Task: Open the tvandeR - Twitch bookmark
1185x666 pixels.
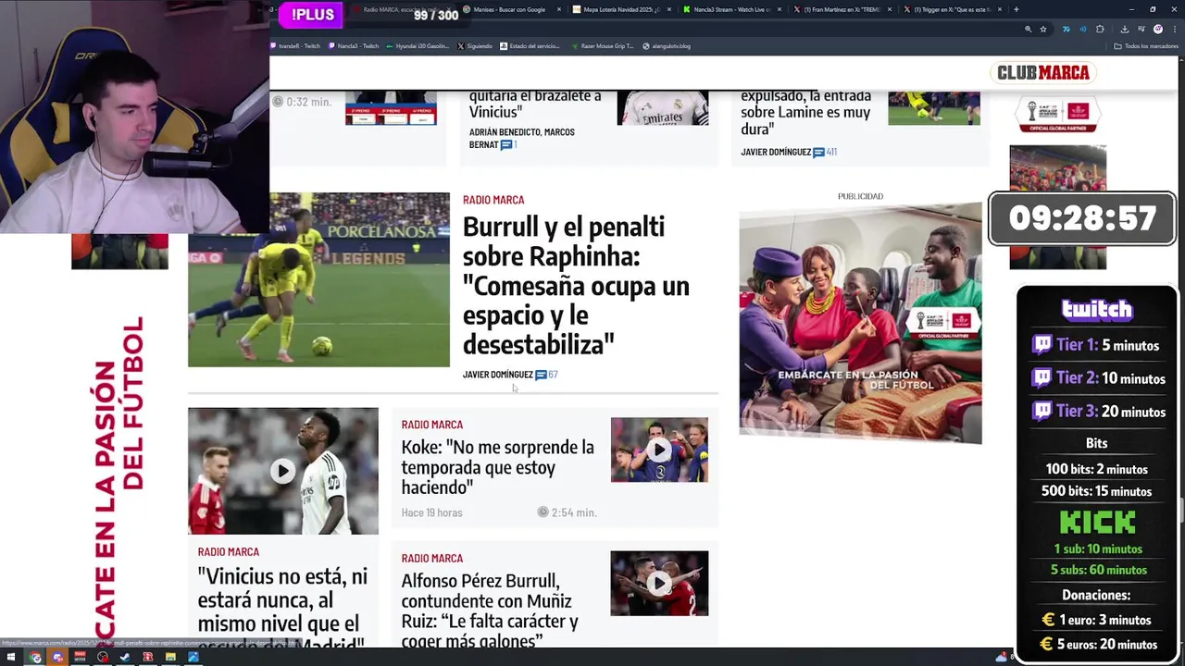Action: point(295,46)
